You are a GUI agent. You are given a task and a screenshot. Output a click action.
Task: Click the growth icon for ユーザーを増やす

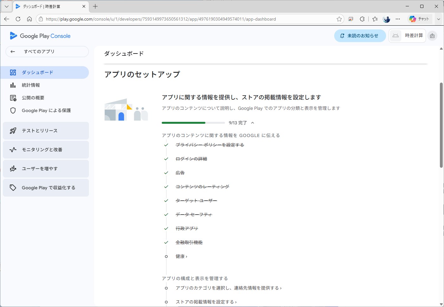coord(13,169)
